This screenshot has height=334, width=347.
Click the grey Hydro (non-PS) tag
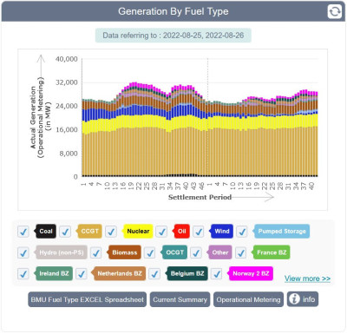click(x=61, y=252)
